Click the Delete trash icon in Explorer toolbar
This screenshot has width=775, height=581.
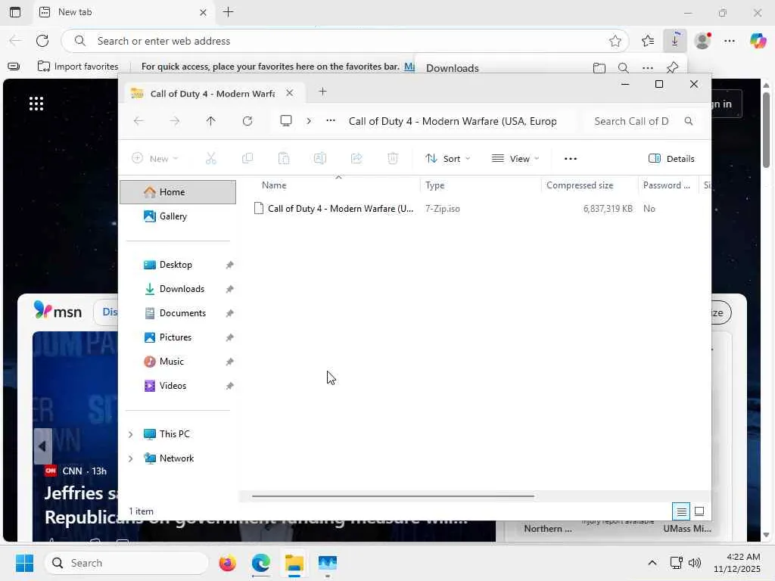pos(393,159)
